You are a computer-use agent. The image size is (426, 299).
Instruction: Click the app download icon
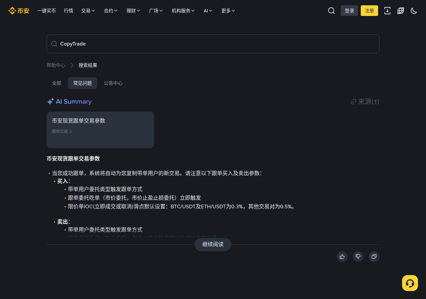(x=387, y=11)
